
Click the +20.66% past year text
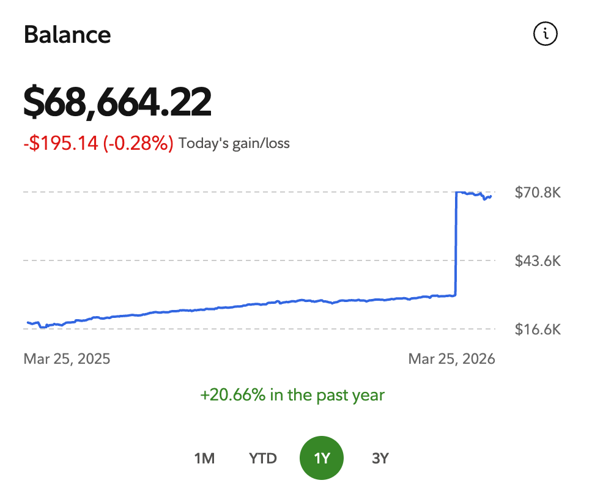(292, 395)
